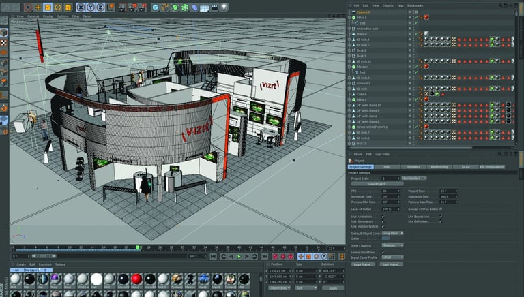Click the Scale Project button
The width and height of the screenshot is (524, 297).
point(377,184)
